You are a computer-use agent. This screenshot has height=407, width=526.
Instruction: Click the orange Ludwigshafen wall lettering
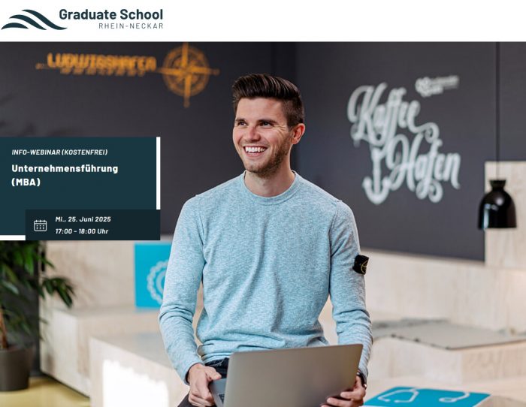click(96, 64)
